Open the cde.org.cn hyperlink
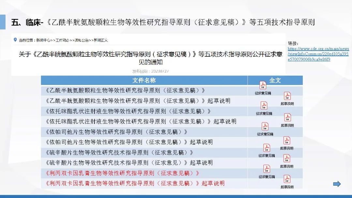The width and height of the screenshot is (352, 198). 318,54
